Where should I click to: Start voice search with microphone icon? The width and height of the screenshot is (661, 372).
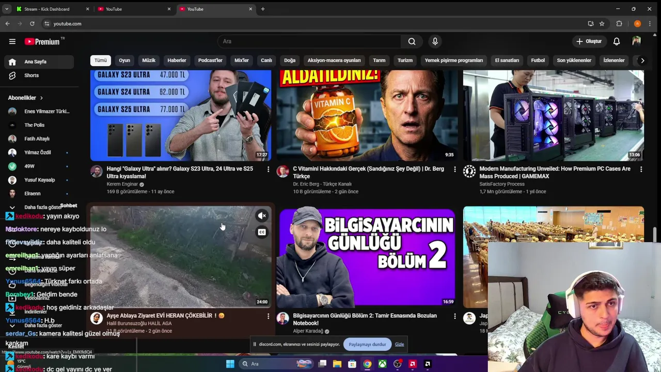(x=435, y=41)
